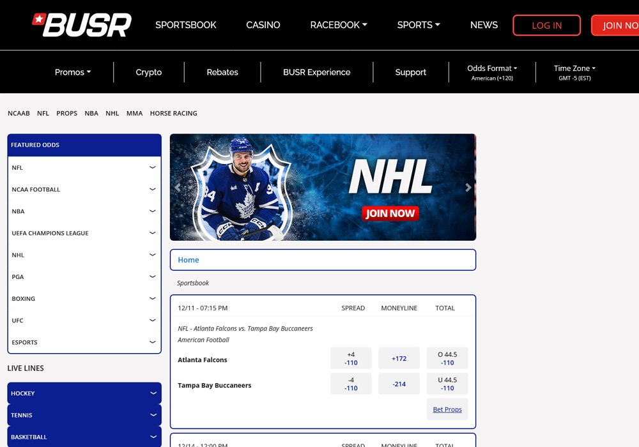Open the NEWS section
Screen dimensions: 639x447
point(484,25)
